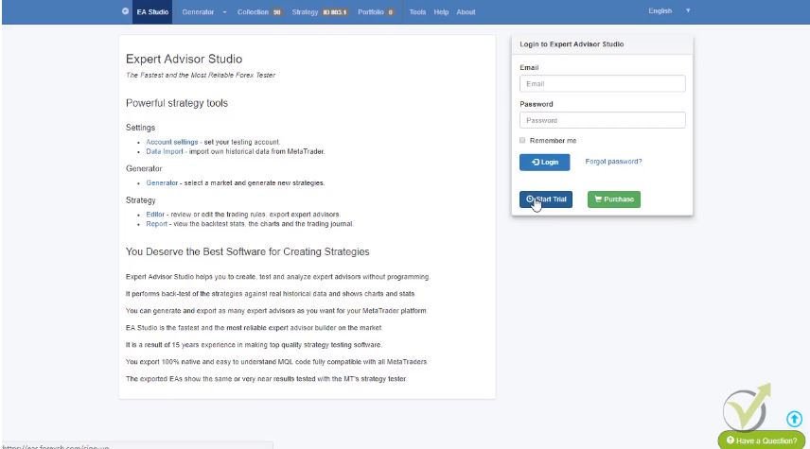Open the Account settings link
This screenshot has width=810, height=449.
tap(172, 142)
